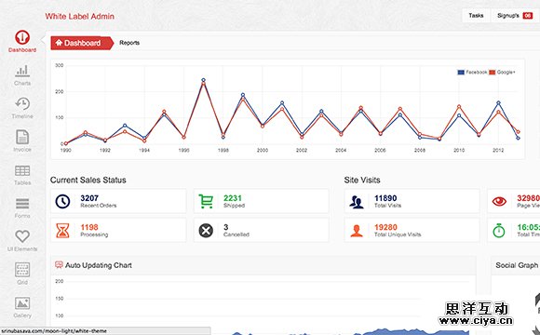Click the 3 Cancelled value
540x335 pixels.
click(225, 227)
